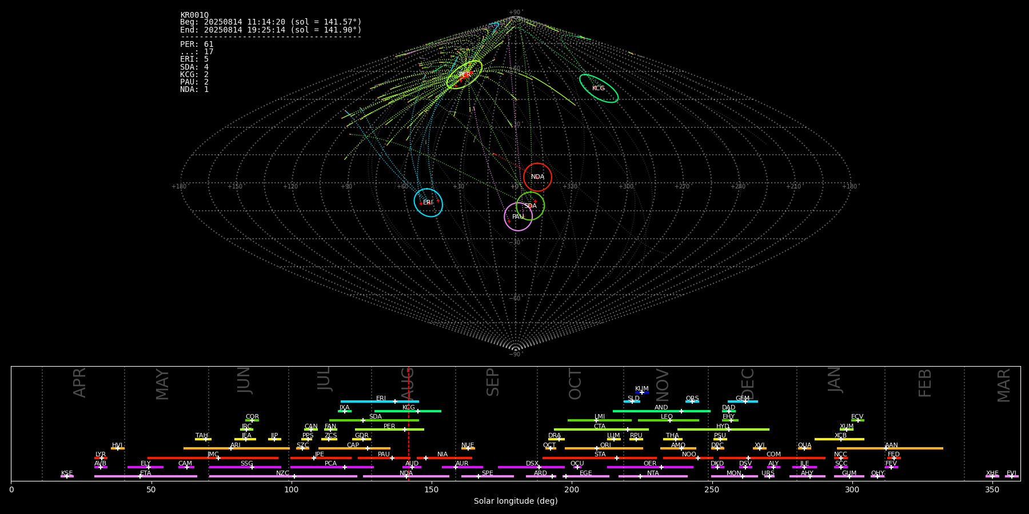Screen dimensions: 1029x514
Task: Click the +270 longitude grid label
Action: coord(681,186)
